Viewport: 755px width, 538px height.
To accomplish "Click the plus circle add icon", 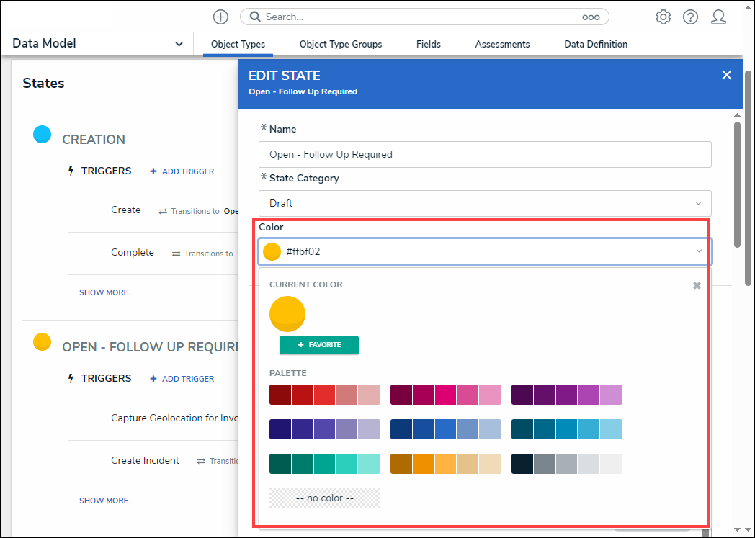I will [x=220, y=17].
